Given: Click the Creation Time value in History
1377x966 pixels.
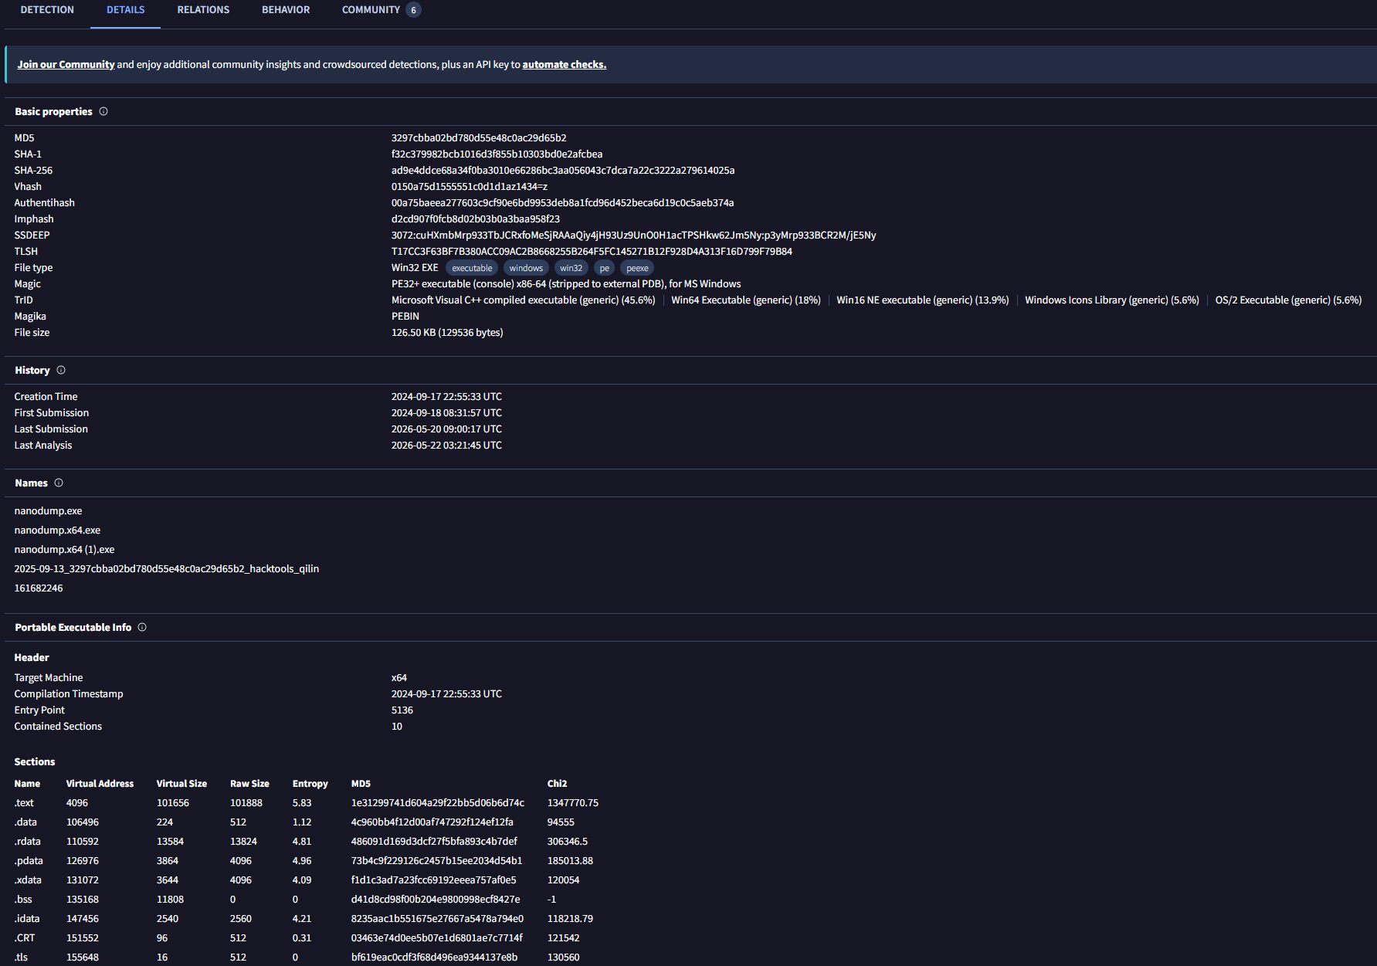Looking at the screenshot, I should click(x=446, y=397).
